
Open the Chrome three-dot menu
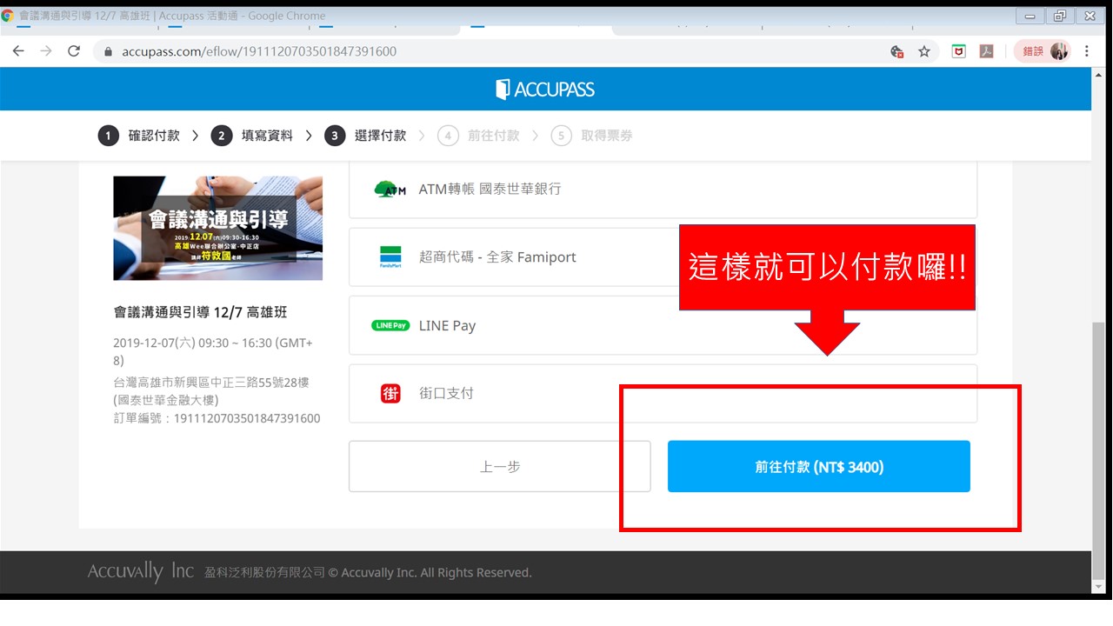coord(1087,51)
